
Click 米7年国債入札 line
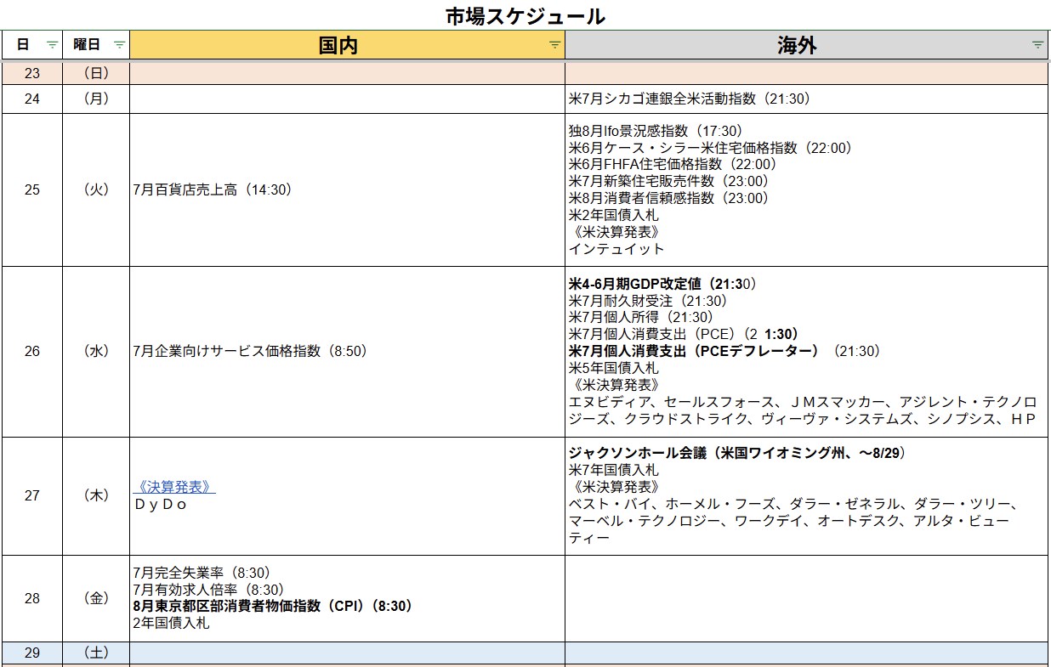pyautogui.click(x=613, y=470)
